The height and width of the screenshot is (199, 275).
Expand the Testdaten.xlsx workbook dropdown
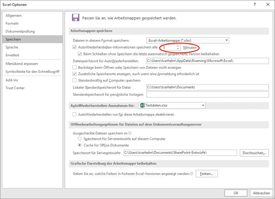click(203, 105)
